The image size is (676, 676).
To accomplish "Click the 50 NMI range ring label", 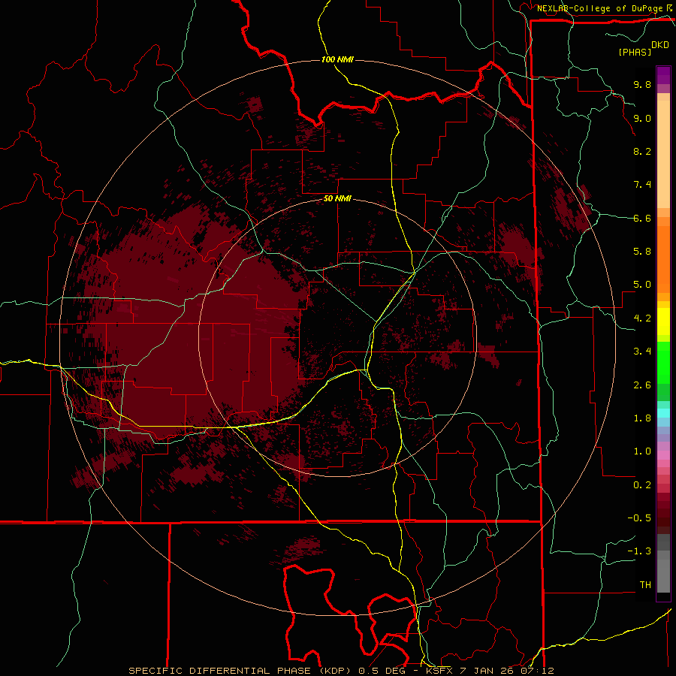I will 337,198.
